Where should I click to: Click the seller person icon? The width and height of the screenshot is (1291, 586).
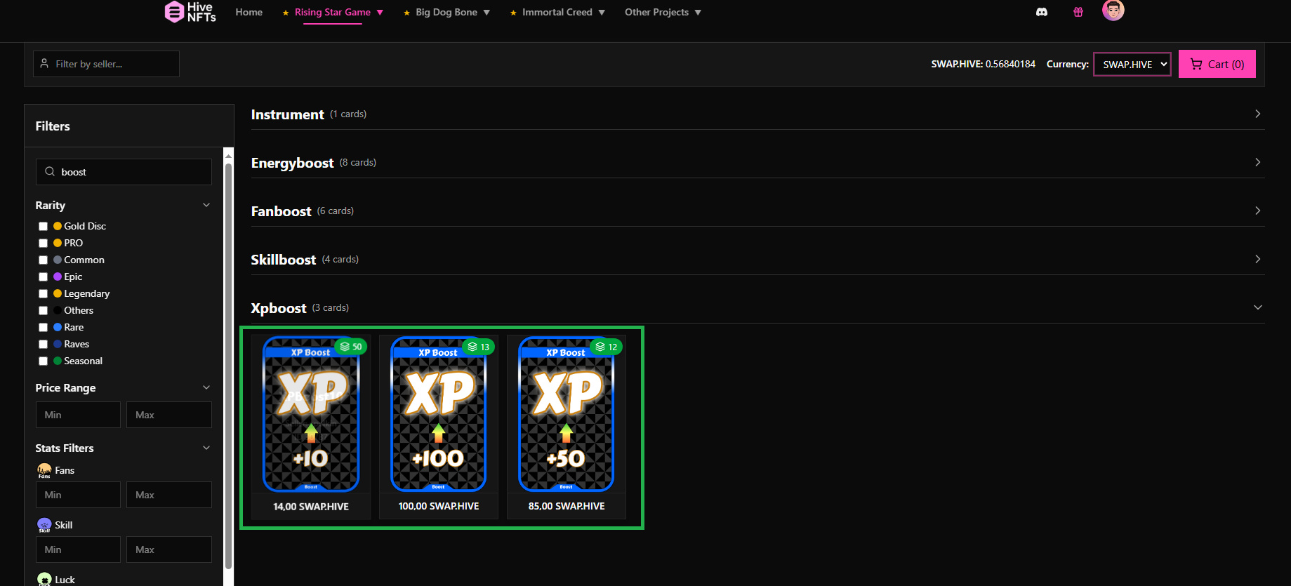coord(44,63)
